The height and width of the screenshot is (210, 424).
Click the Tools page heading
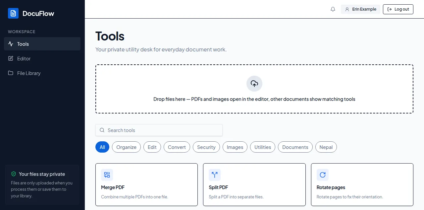110,36
